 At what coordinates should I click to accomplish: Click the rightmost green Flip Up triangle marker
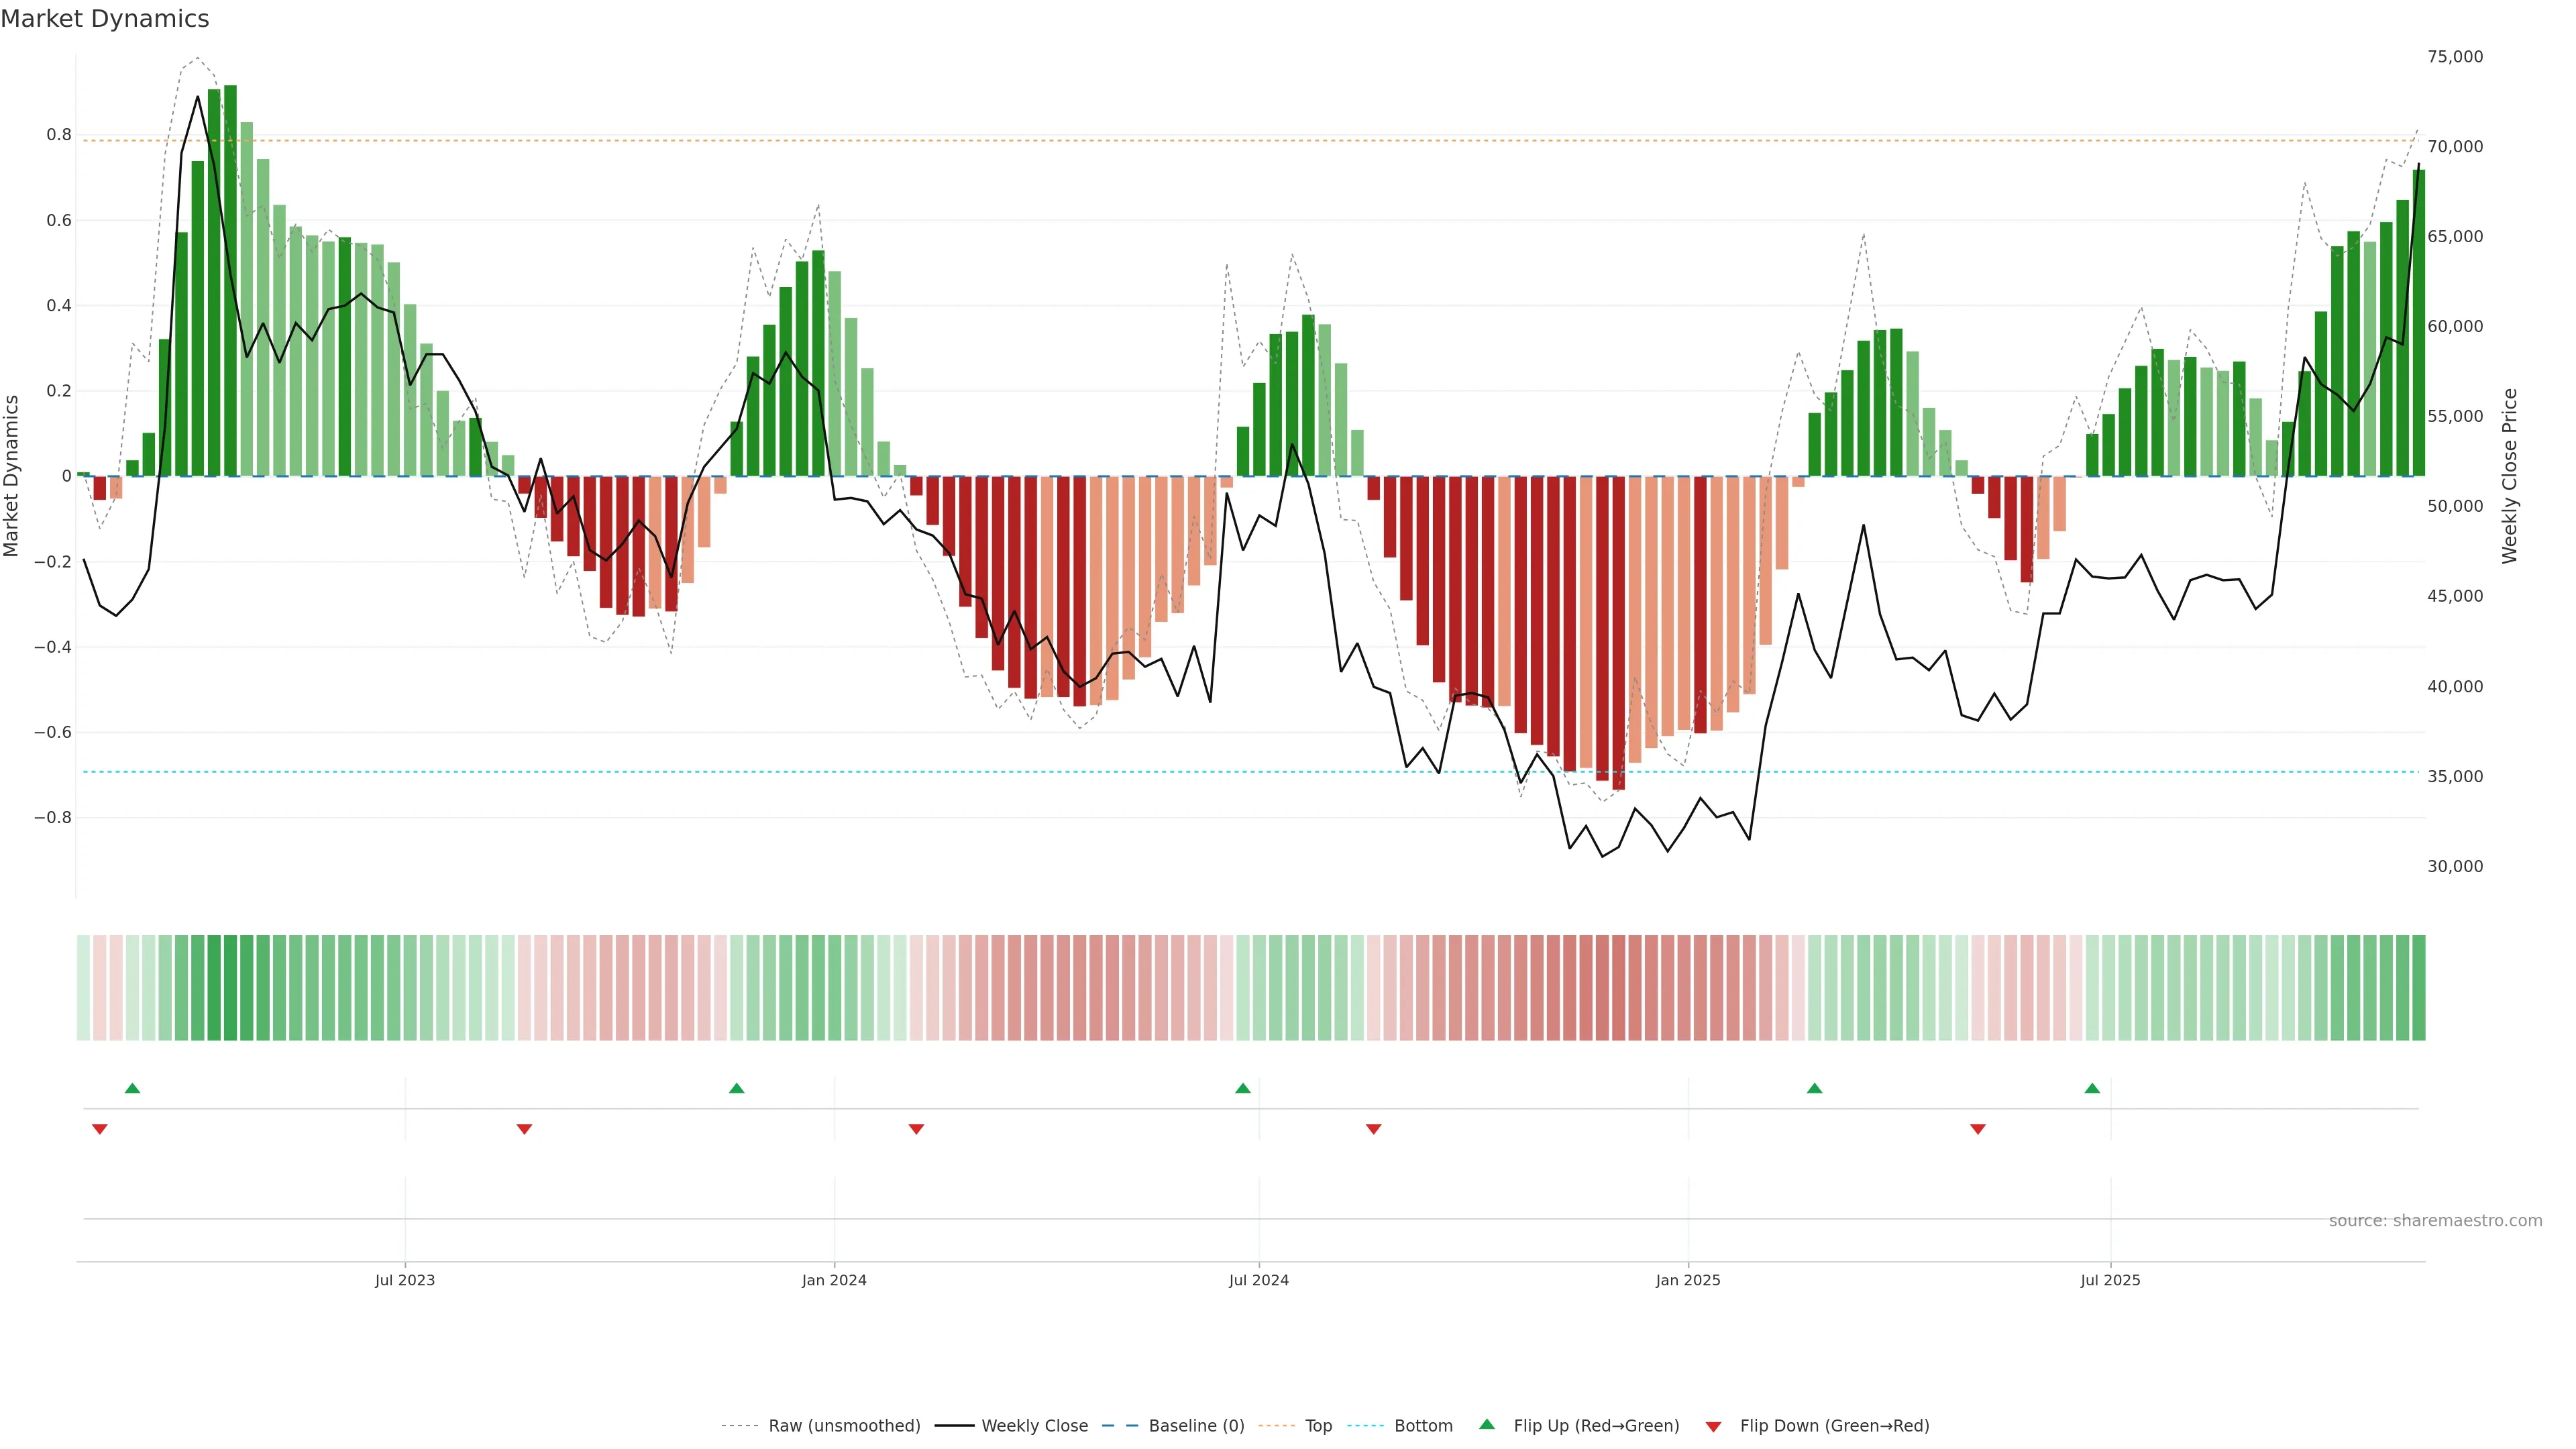(2092, 1088)
